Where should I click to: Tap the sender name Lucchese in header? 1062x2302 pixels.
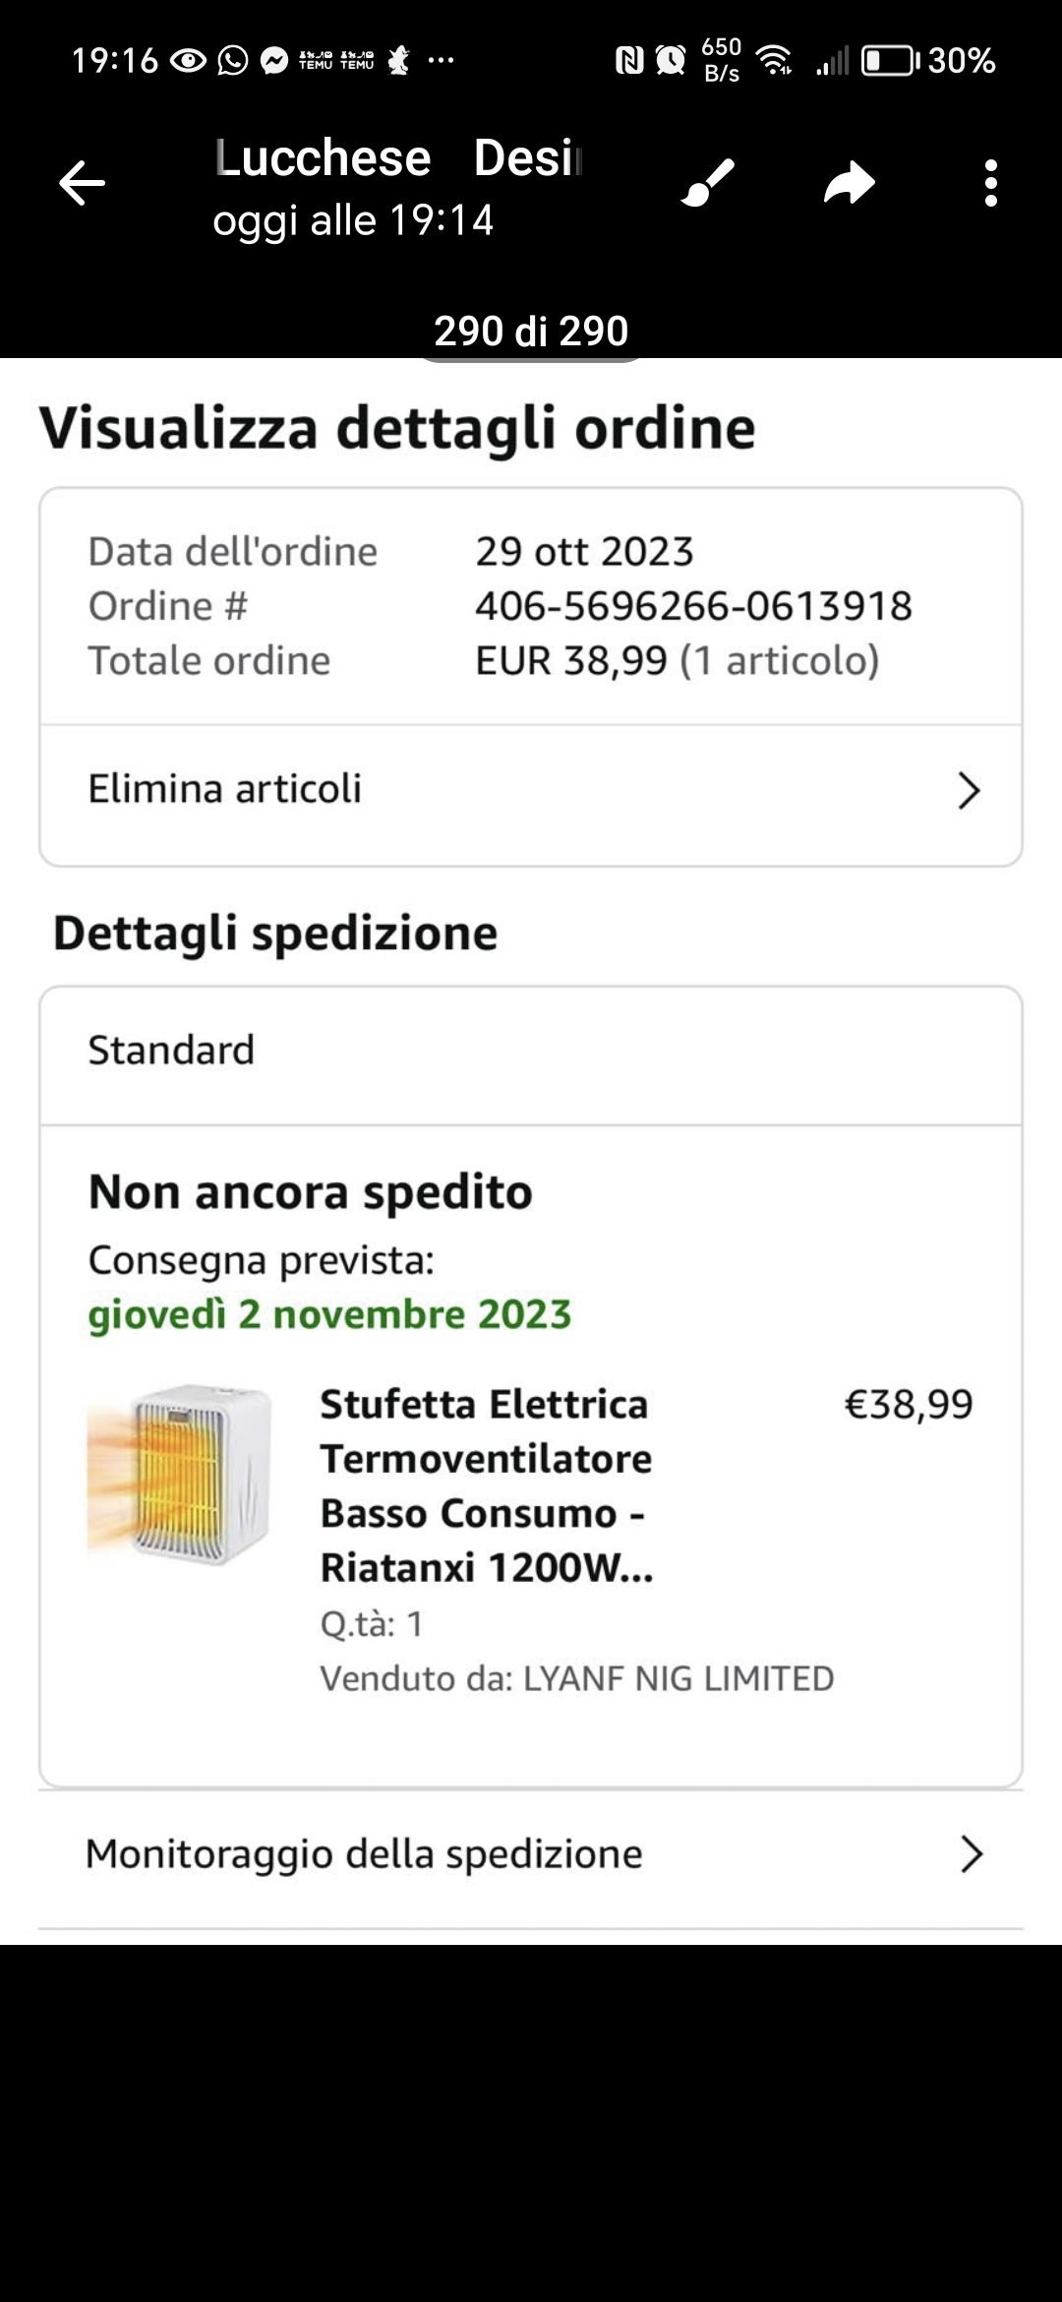[x=324, y=158]
